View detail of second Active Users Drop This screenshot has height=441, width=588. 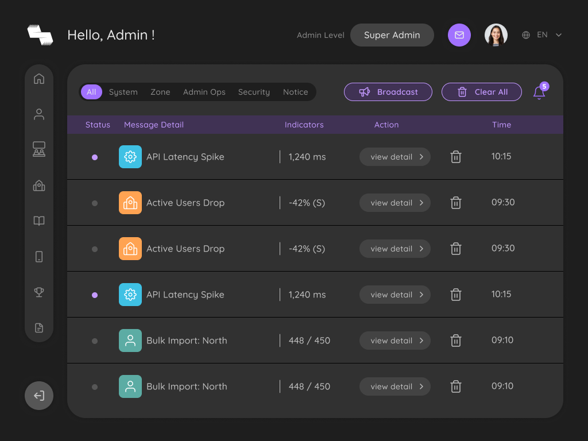[x=395, y=249]
